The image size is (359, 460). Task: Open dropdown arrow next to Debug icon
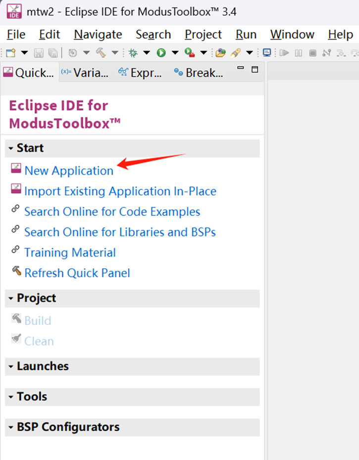click(146, 52)
